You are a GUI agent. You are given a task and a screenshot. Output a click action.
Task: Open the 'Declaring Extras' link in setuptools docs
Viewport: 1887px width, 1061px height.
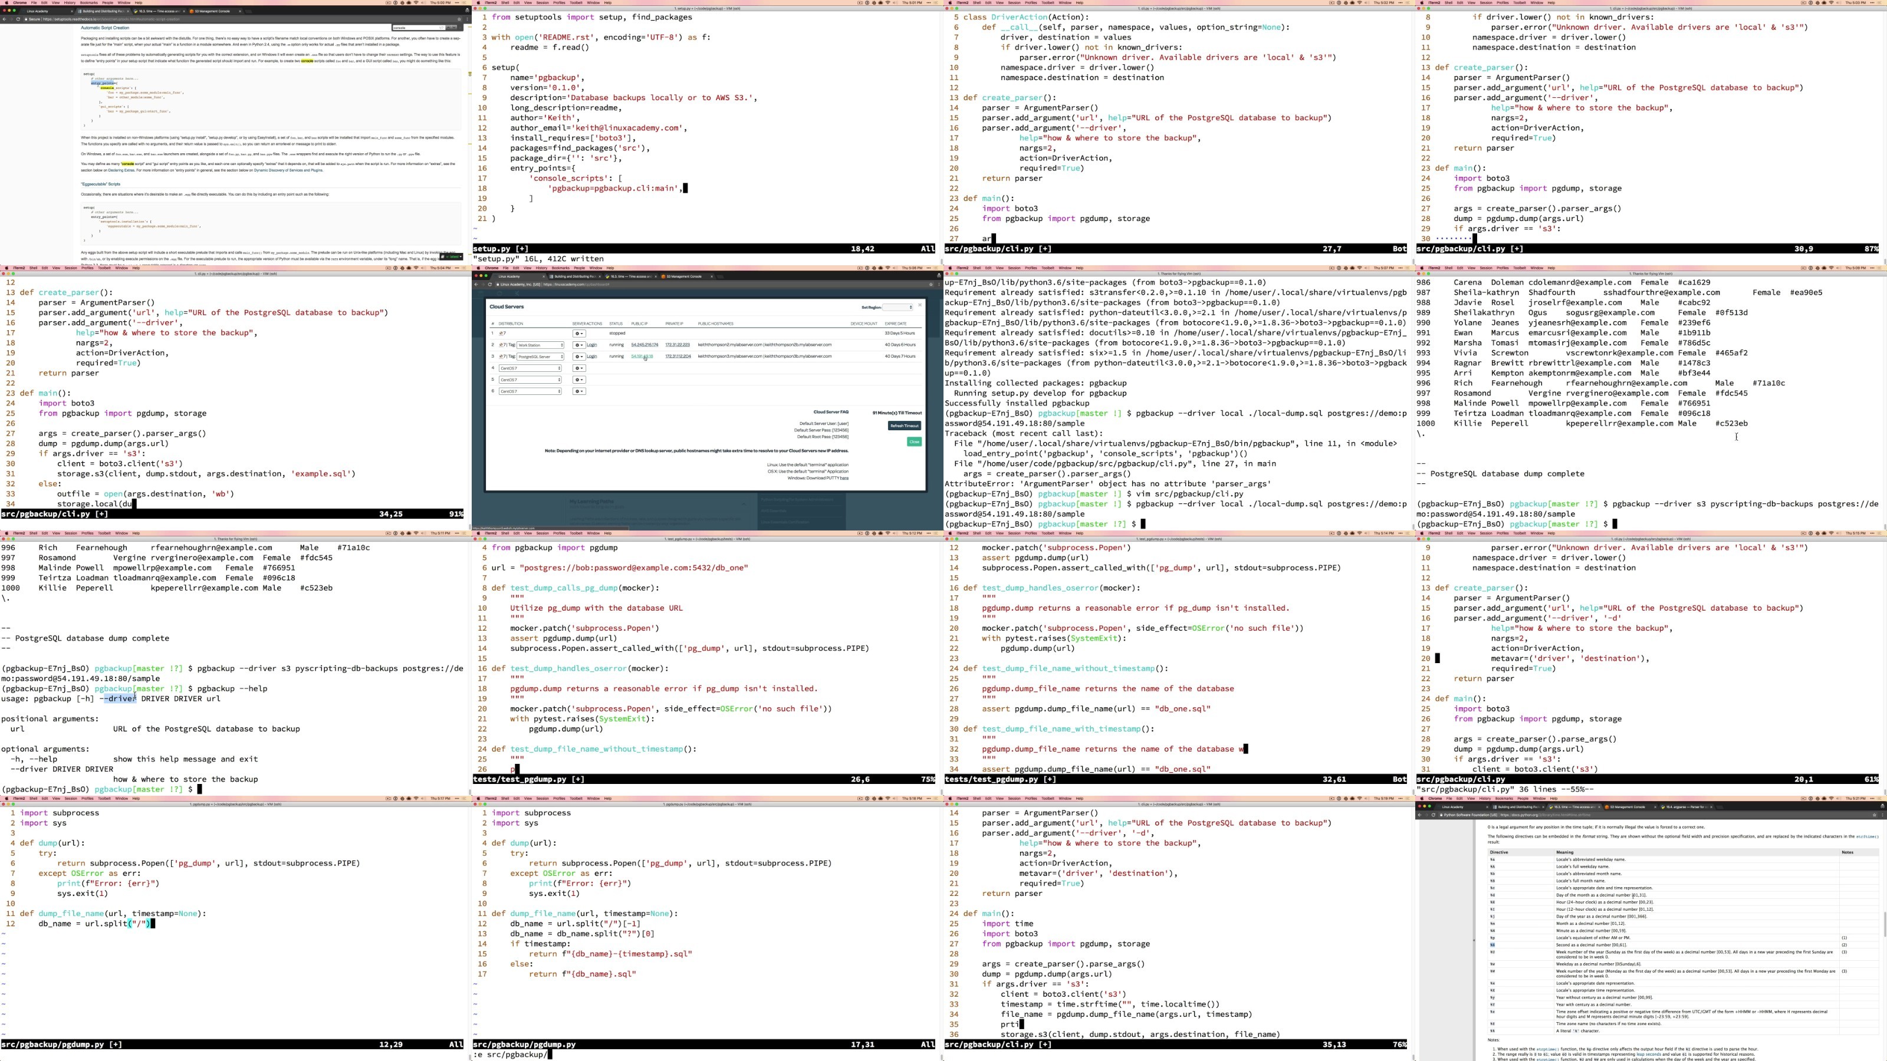[121, 170]
